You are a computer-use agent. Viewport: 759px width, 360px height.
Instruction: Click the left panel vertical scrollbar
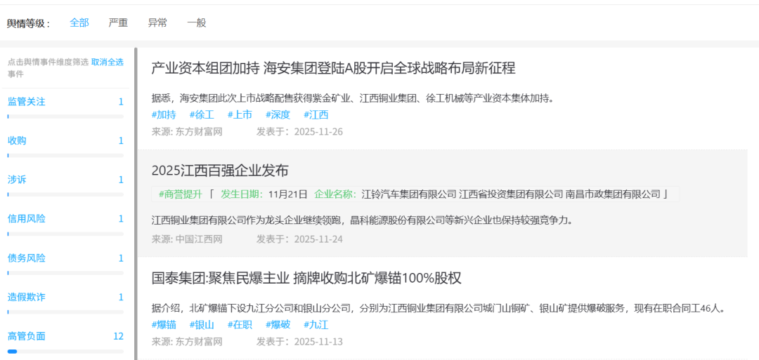tap(136, 204)
